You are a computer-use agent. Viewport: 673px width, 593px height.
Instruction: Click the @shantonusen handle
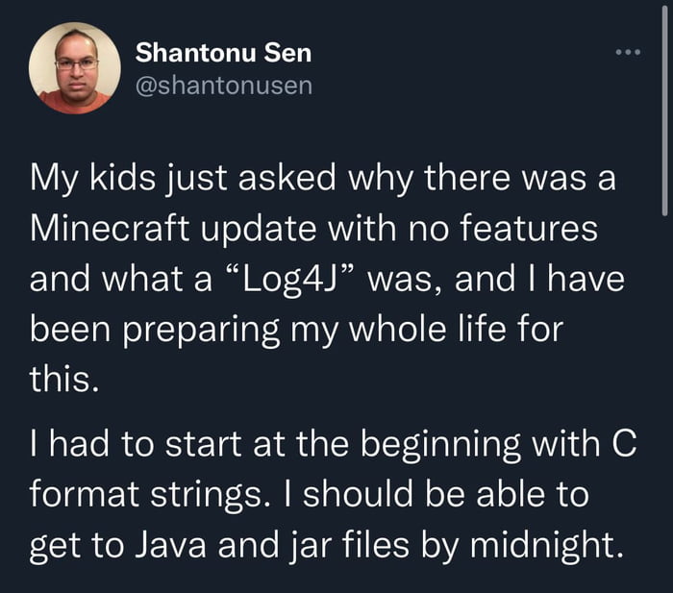click(x=224, y=86)
